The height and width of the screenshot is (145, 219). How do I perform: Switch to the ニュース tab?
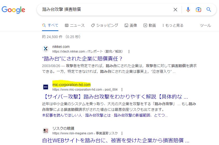[x=75, y=25]
